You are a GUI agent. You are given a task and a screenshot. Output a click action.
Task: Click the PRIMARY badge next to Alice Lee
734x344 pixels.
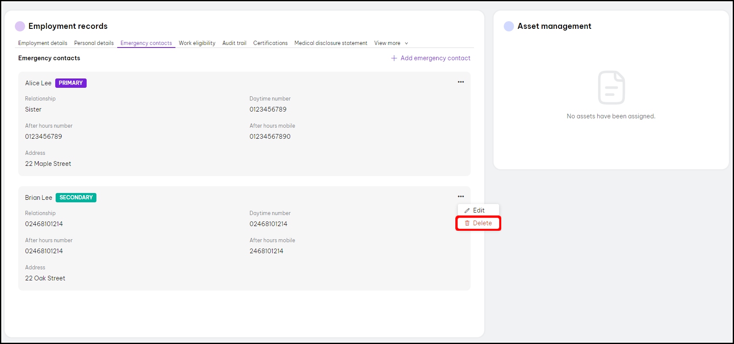tap(71, 83)
